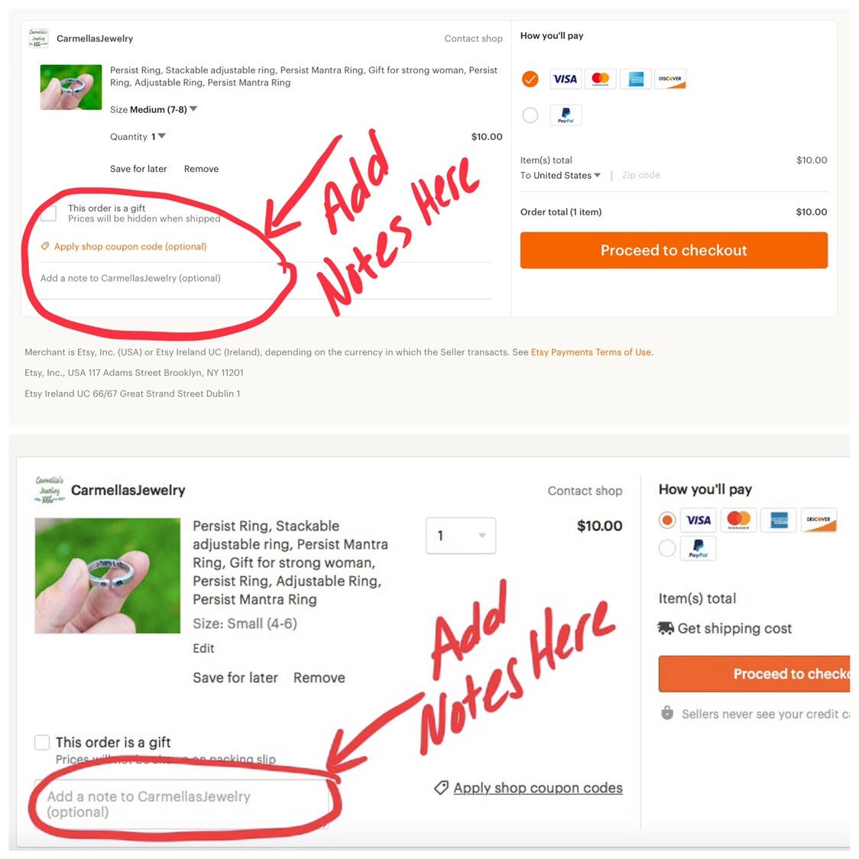Open the quantity dropdown box in bottom cart

click(x=461, y=535)
